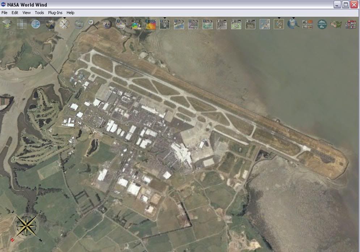This screenshot has width=360, height=252.
Task: Toggle the compass toolbar icon off
Action: point(64,24)
